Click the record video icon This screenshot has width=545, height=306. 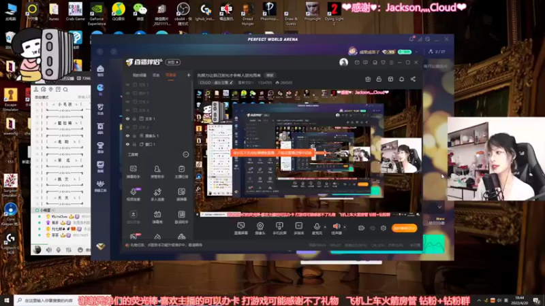pyautogui.click(x=362, y=228)
